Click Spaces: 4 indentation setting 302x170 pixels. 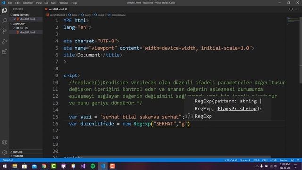pos(245,160)
